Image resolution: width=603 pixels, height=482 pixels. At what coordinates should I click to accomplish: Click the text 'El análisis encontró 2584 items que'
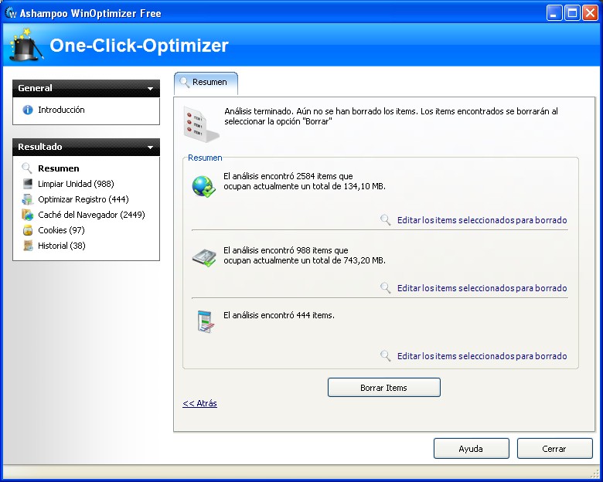pos(288,176)
